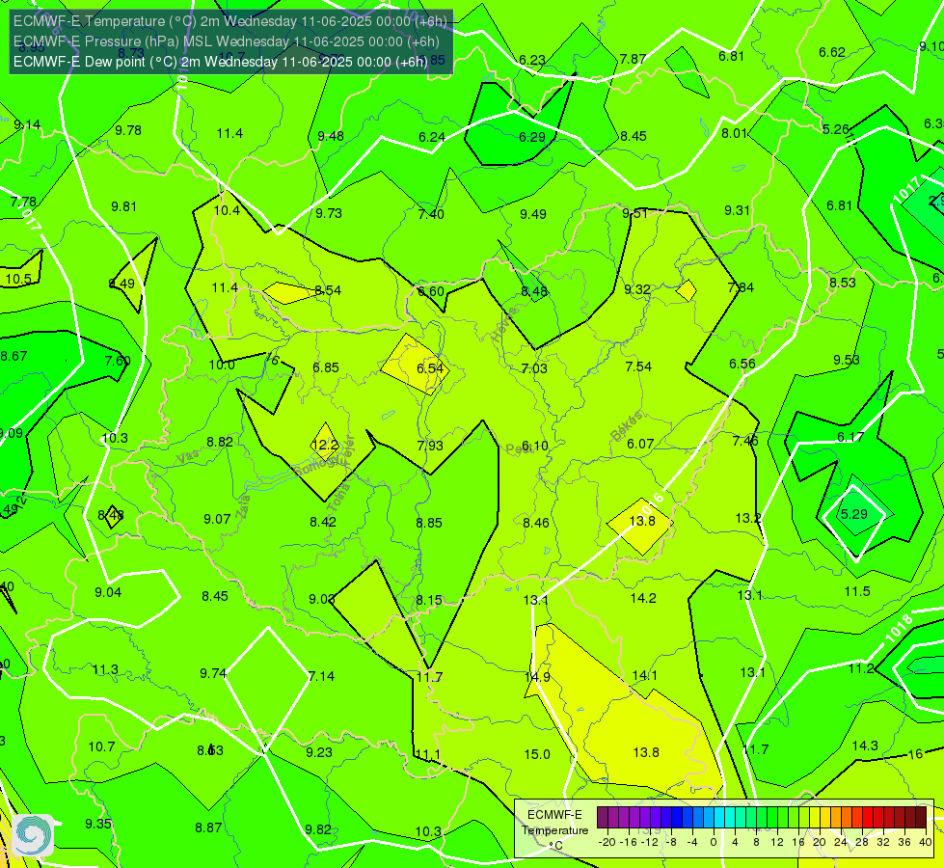Screen dimensions: 944x868
Task: Click the 6.62 dew point value
Action: point(832,52)
